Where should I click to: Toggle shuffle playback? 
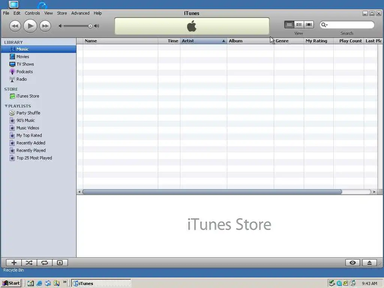(x=29, y=263)
